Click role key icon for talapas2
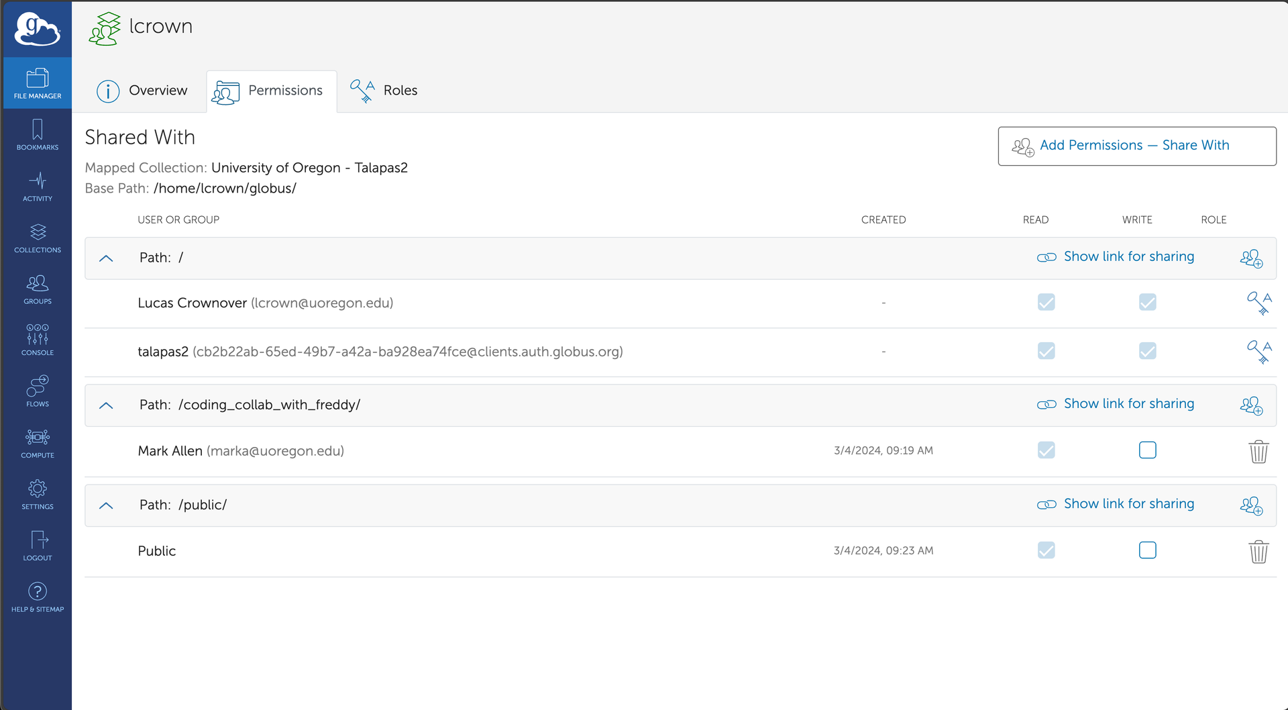The width and height of the screenshot is (1288, 710). tap(1259, 352)
